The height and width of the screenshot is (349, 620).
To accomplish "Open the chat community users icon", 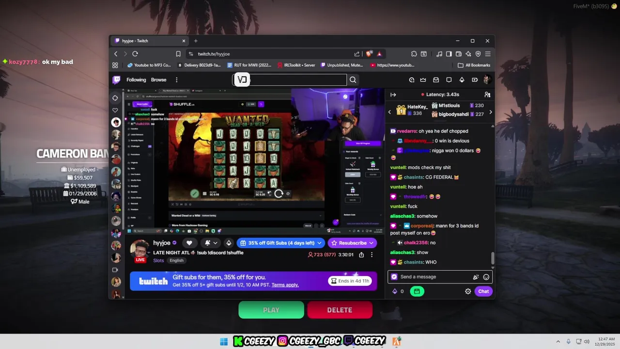I will 487,95.
